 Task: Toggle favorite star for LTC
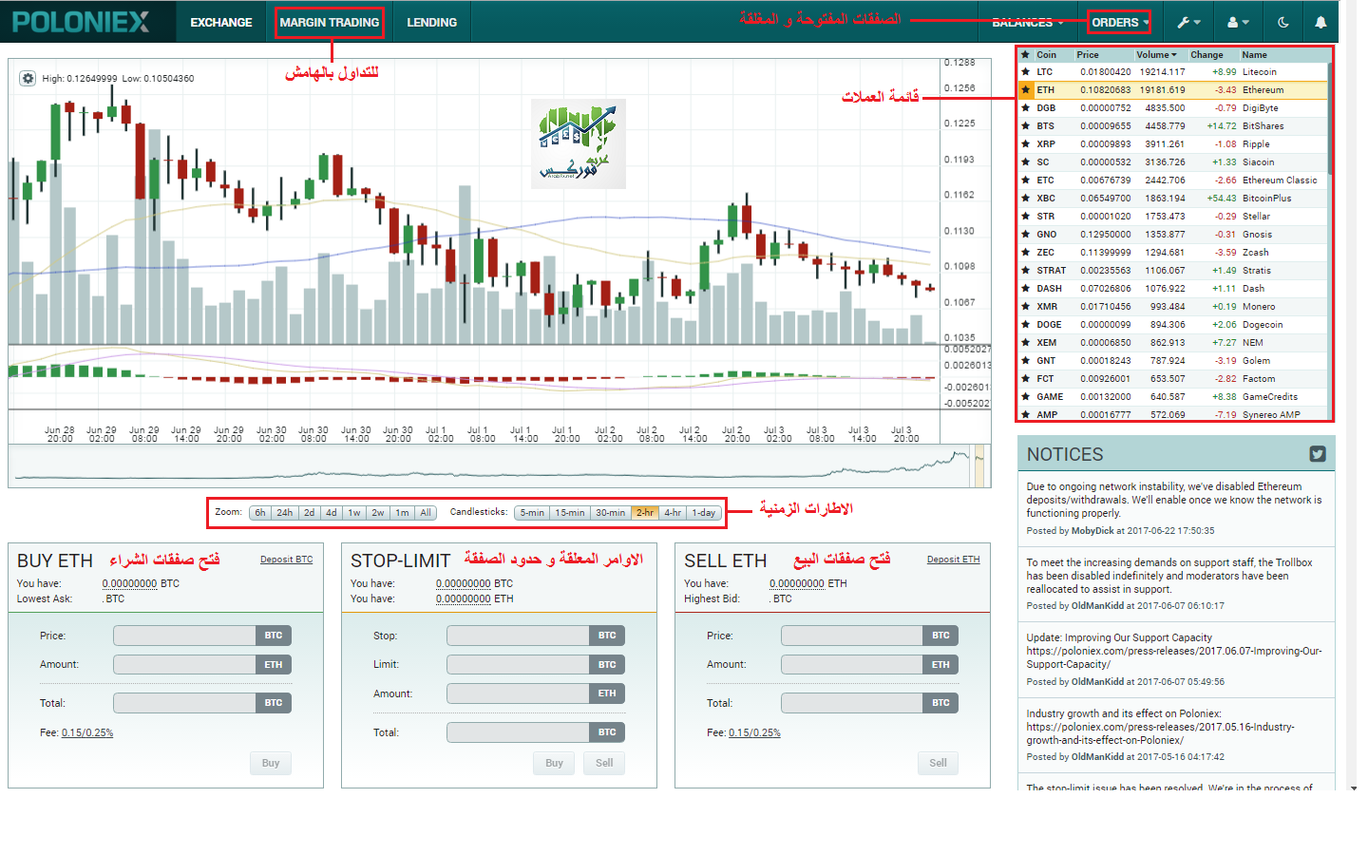[1026, 71]
